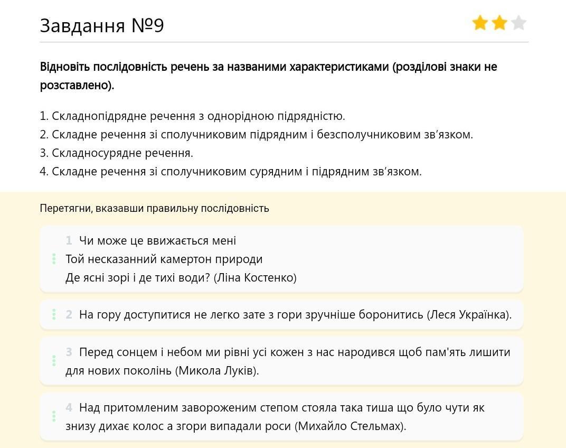Grab the drag handle of the Ліна Костенко sentence
Image resolution: width=566 pixels, height=448 pixels.
(54, 259)
